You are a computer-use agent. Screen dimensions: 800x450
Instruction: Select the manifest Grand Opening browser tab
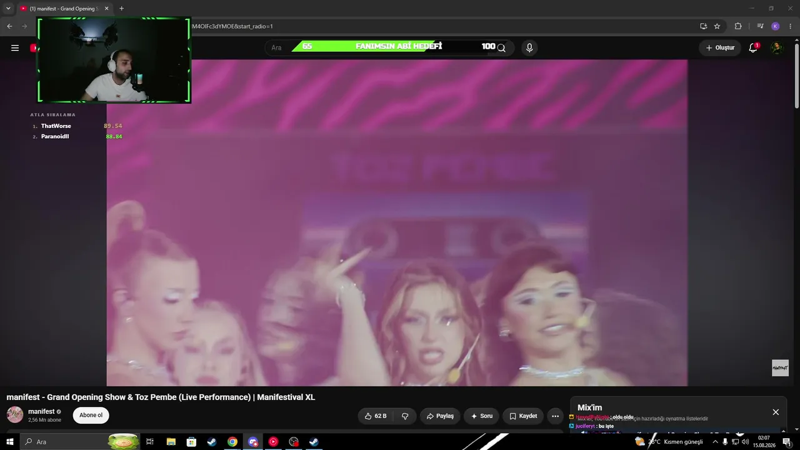click(64, 9)
